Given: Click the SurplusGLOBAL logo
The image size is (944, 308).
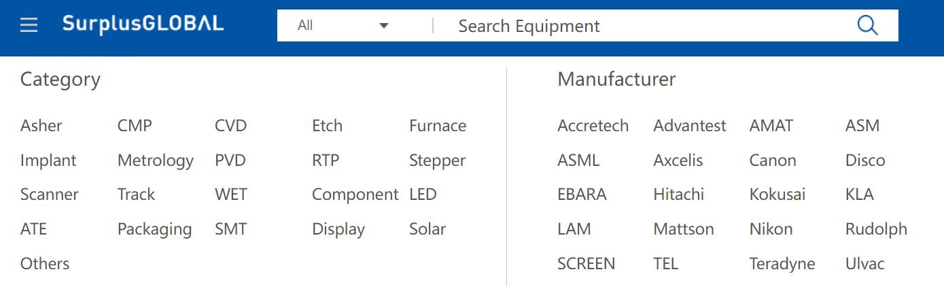Looking at the screenshot, I should (143, 24).
